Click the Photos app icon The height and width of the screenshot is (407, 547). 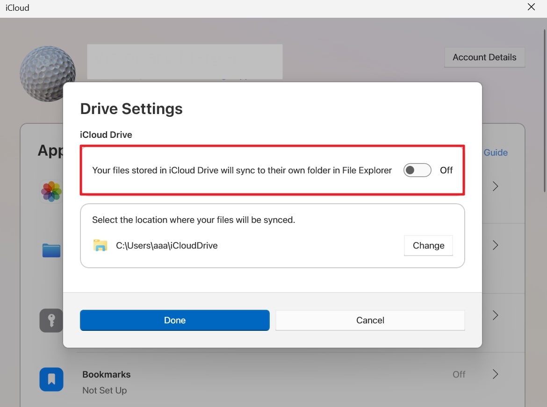click(x=51, y=192)
